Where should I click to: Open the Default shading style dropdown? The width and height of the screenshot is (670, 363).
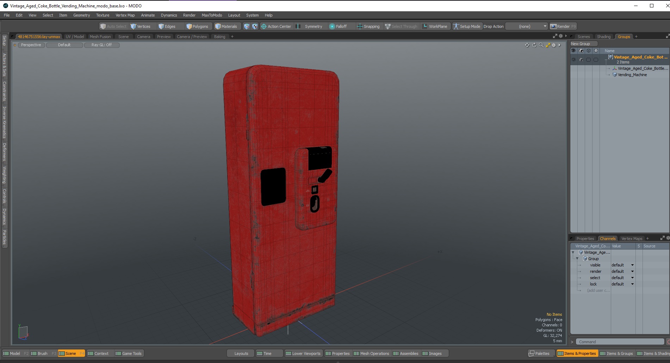click(x=64, y=45)
